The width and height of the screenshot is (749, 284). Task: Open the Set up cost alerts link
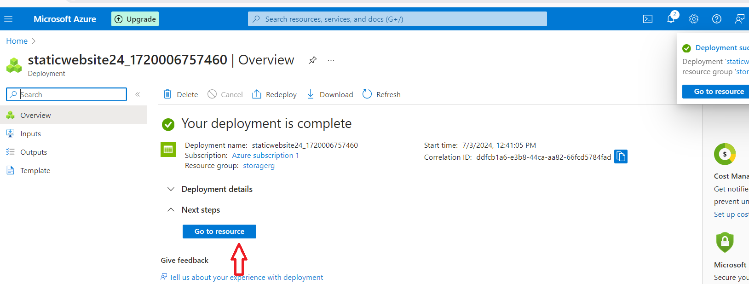click(x=731, y=214)
